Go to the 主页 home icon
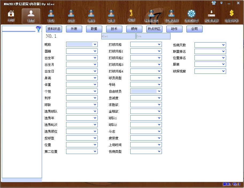This screenshot has width=244, height=188. coord(11,16)
